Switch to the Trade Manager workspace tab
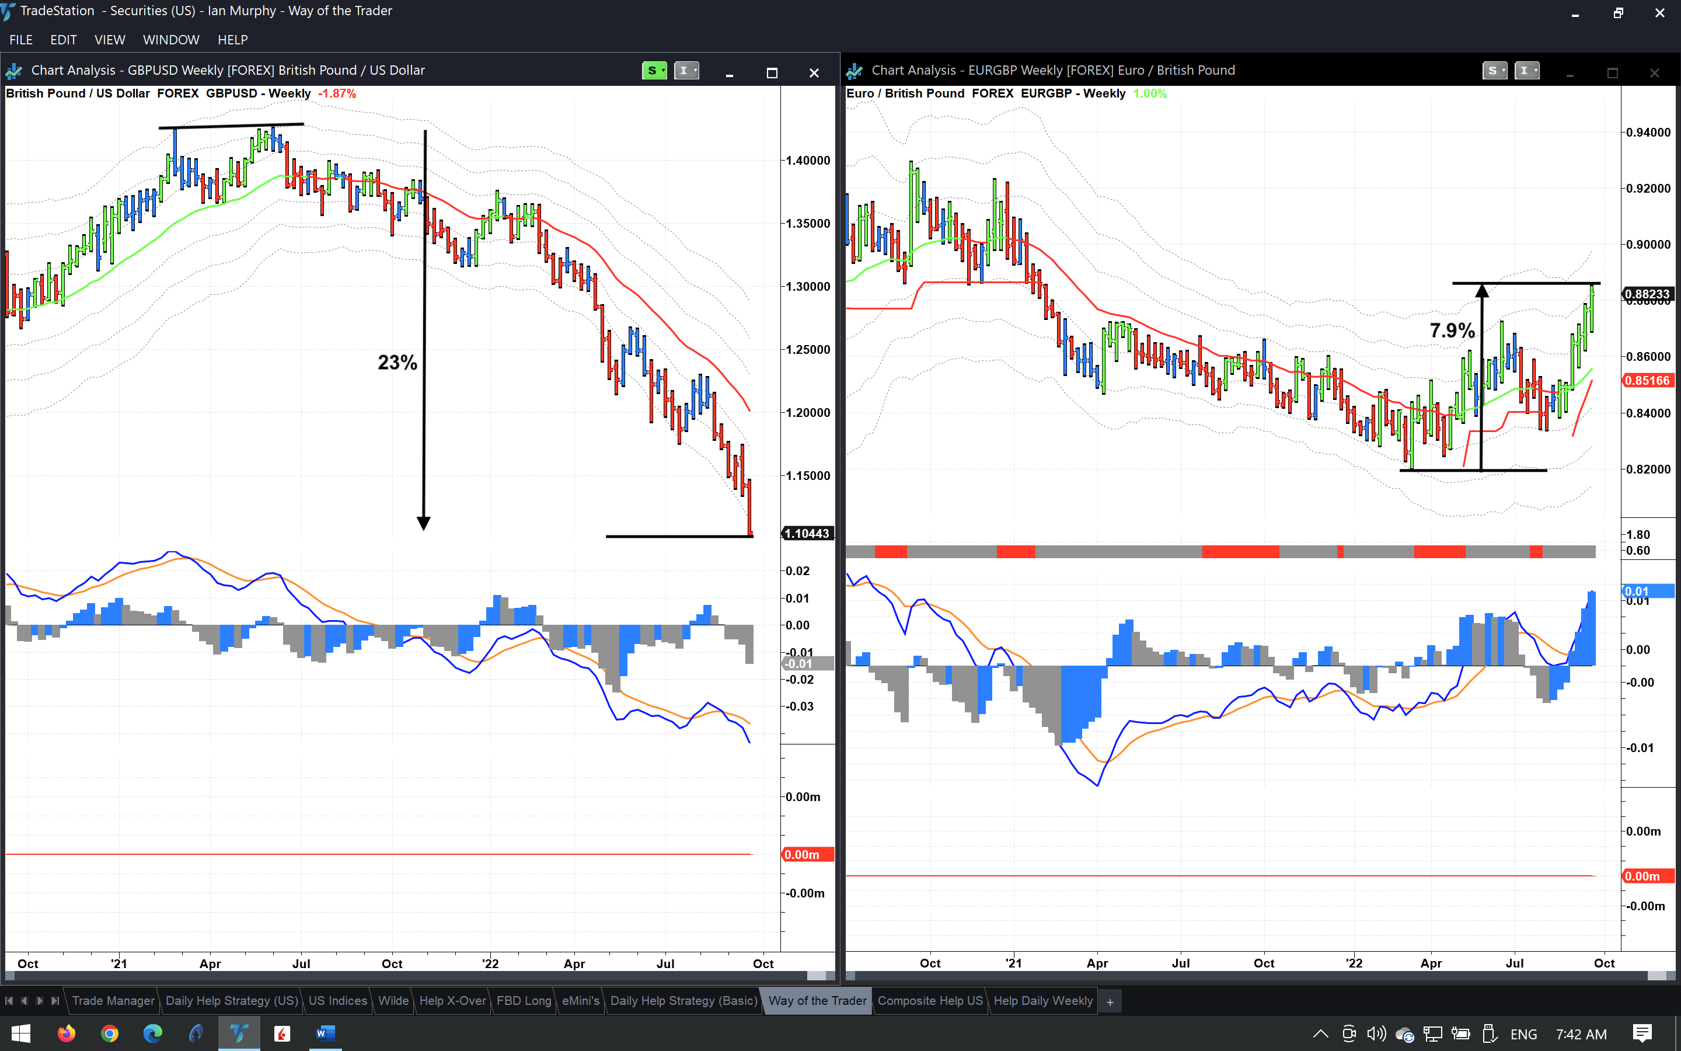 pyautogui.click(x=113, y=1000)
